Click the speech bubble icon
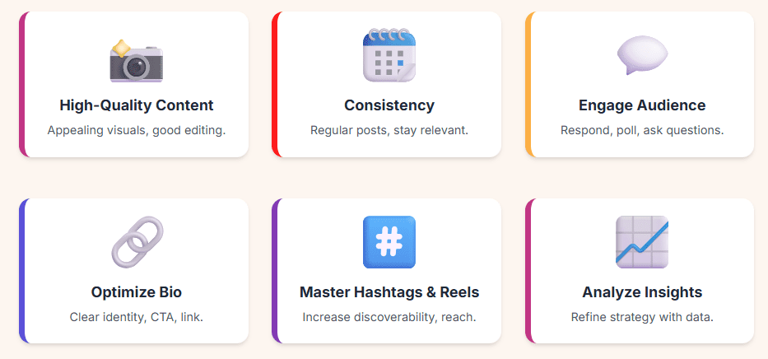The width and height of the screenshot is (768, 359). [x=642, y=56]
